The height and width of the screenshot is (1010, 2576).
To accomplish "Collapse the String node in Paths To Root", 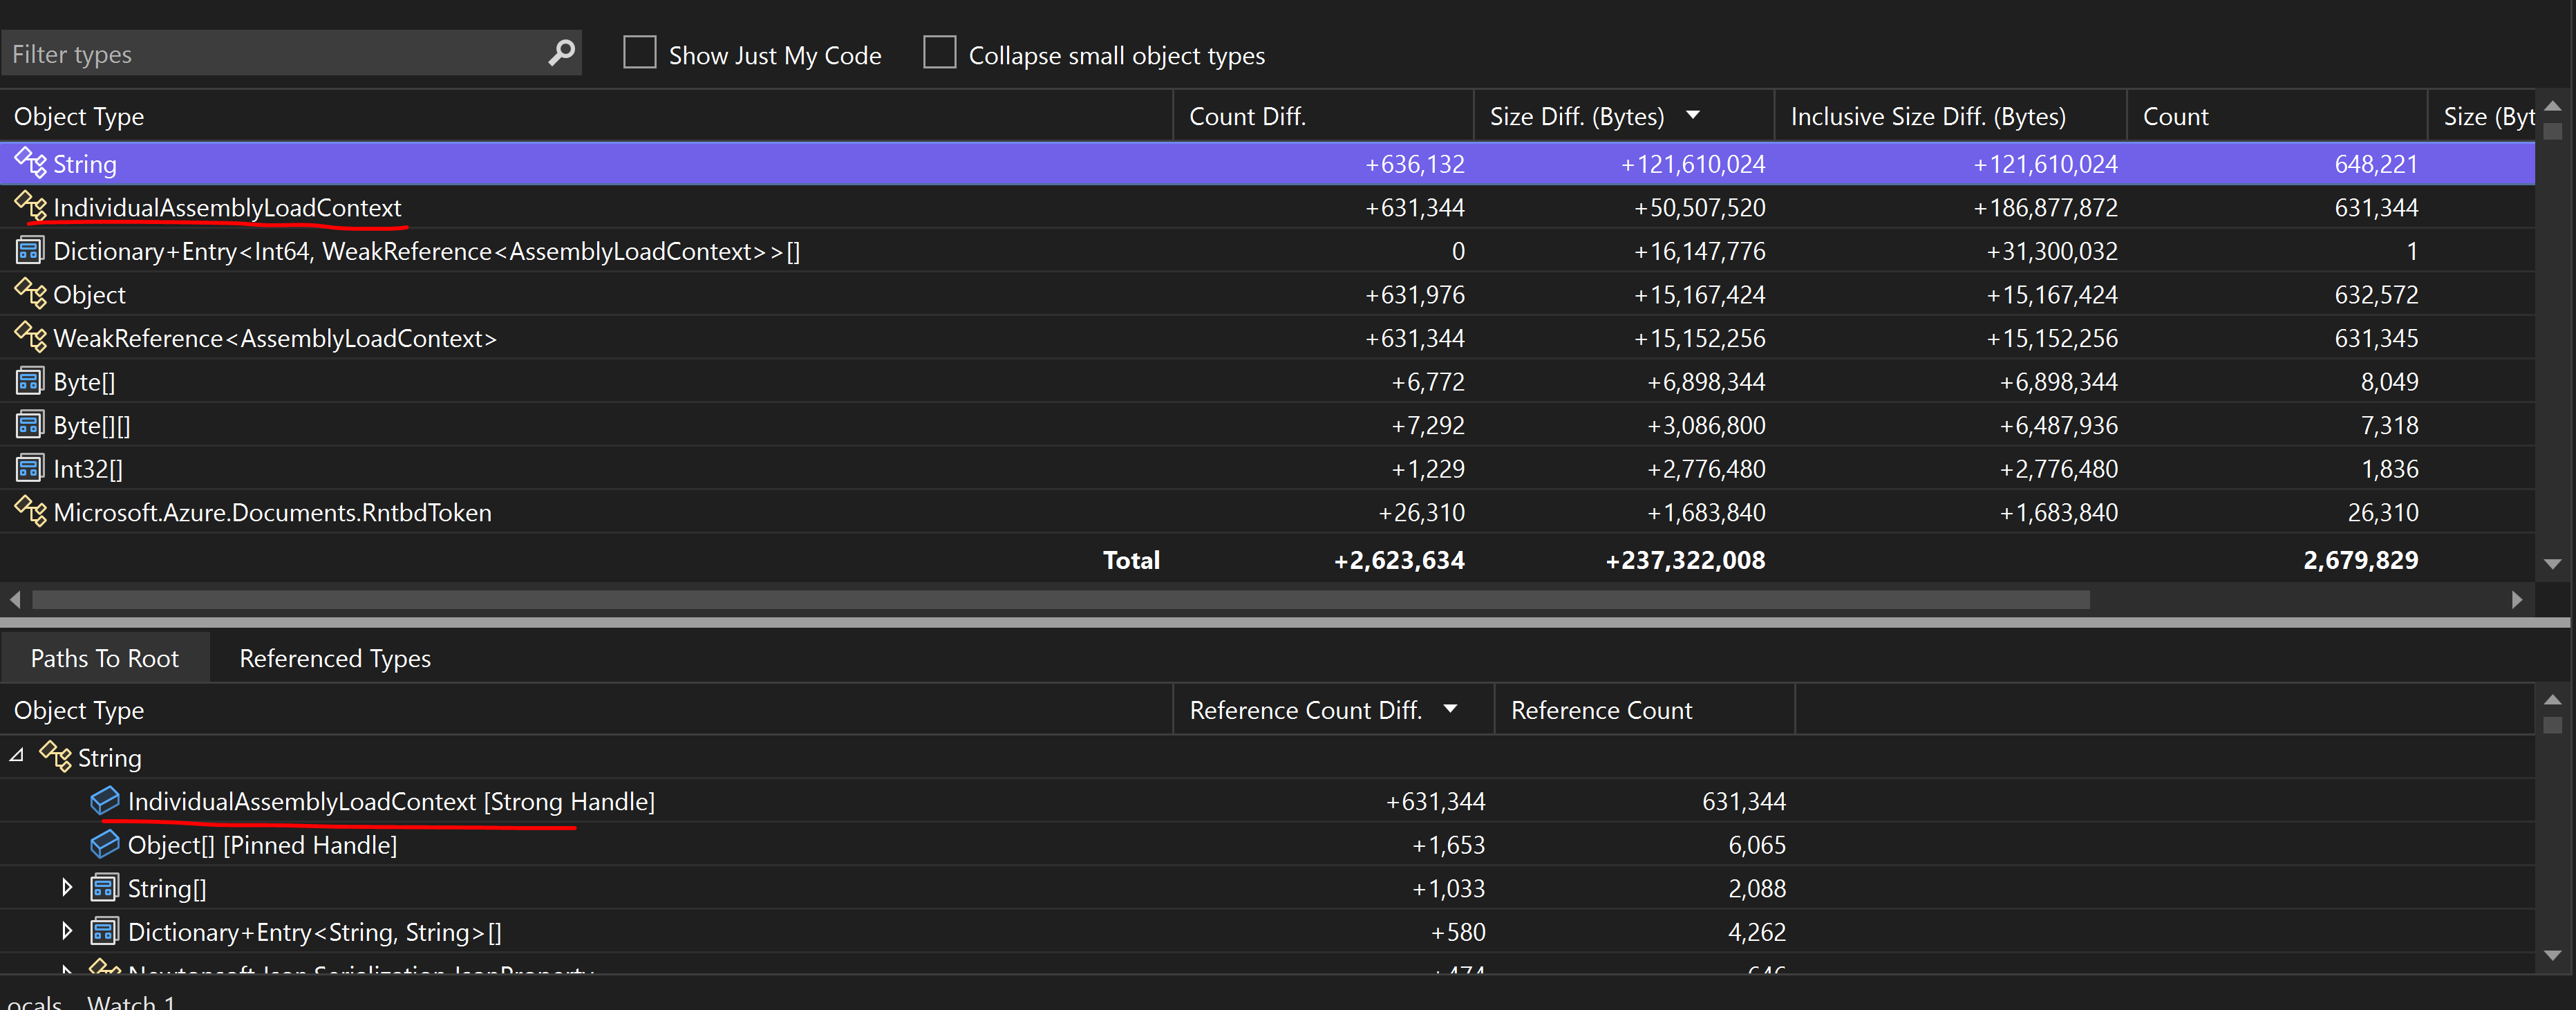I will (x=17, y=756).
